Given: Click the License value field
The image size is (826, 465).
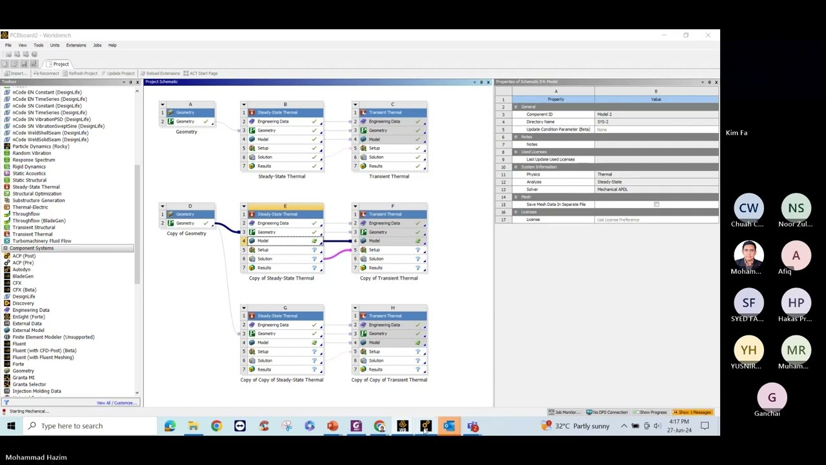Looking at the screenshot, I should point(656,220).
